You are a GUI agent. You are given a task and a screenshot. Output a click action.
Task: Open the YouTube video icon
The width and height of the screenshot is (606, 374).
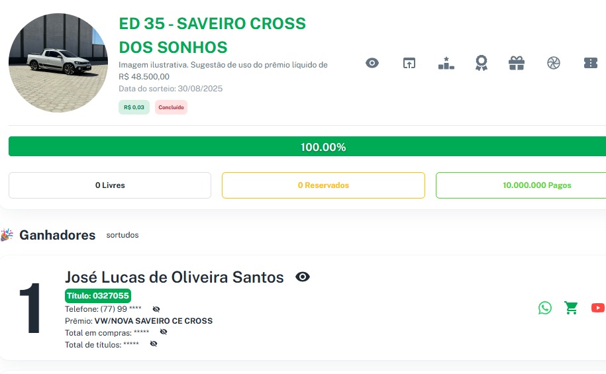click(597, 308)
